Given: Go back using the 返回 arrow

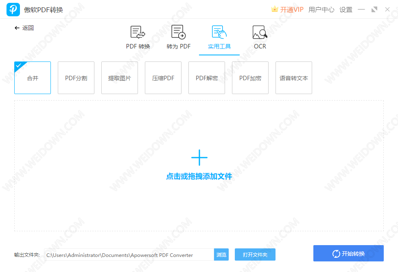Looking at the screenshot, I should click(x=24, y=28).
